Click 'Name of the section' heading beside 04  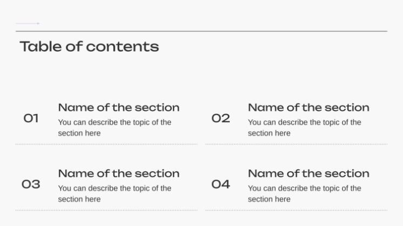pyautogui.click(x=309, y=174)
